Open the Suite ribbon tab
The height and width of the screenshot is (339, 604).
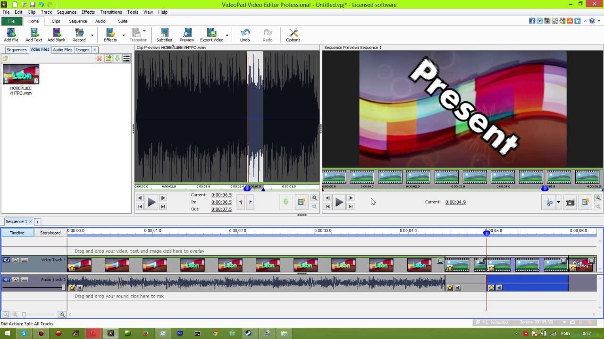coord(123,21)
